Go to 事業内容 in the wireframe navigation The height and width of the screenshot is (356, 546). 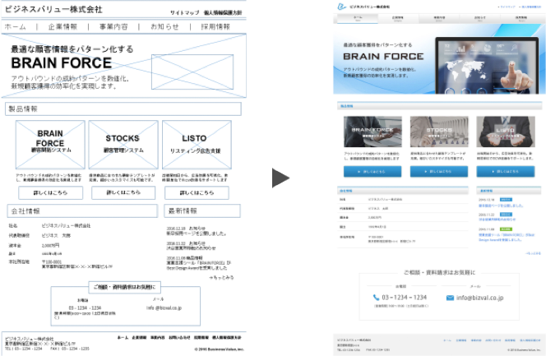pos(114,27)
